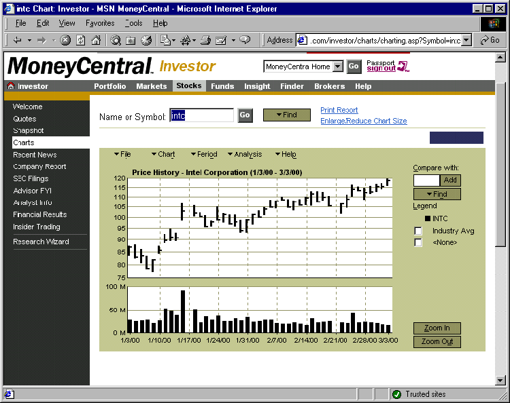The image size is (510, 403).
Task: Open the Forward button history dropdown arrow
Action: click(54, 40)
